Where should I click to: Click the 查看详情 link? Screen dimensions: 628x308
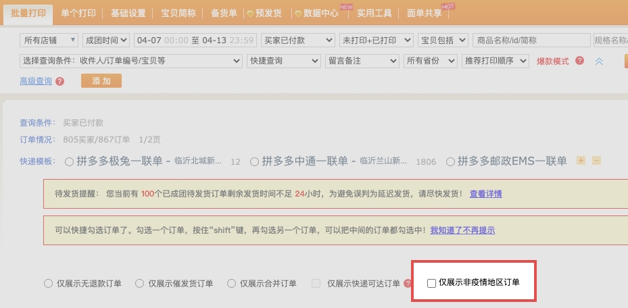pos(486,194)
